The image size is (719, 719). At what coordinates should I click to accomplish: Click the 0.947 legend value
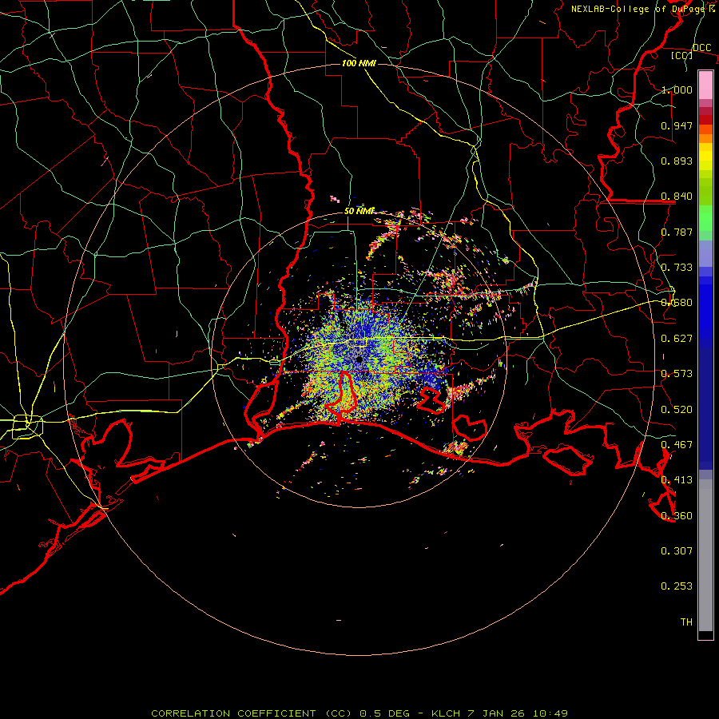[x=677, y=125]
